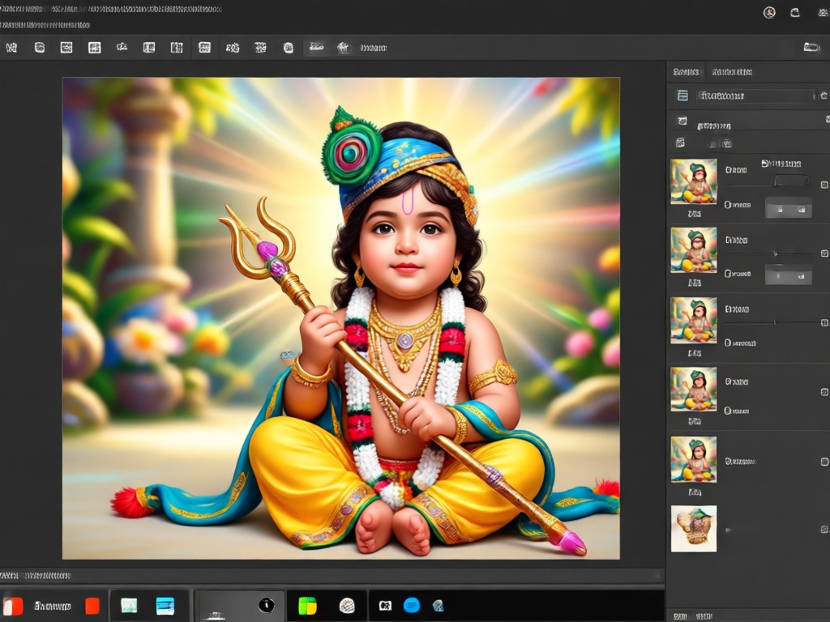Select the third layer thumbnail in the right panel

pyautogui.click(x=694, y=320)
